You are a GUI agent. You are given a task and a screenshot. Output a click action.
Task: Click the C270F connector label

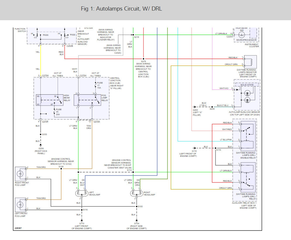tap(45, 122)
